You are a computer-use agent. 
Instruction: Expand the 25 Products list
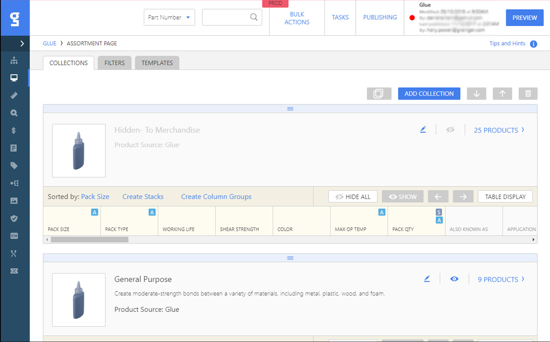(x=499, y=130)
